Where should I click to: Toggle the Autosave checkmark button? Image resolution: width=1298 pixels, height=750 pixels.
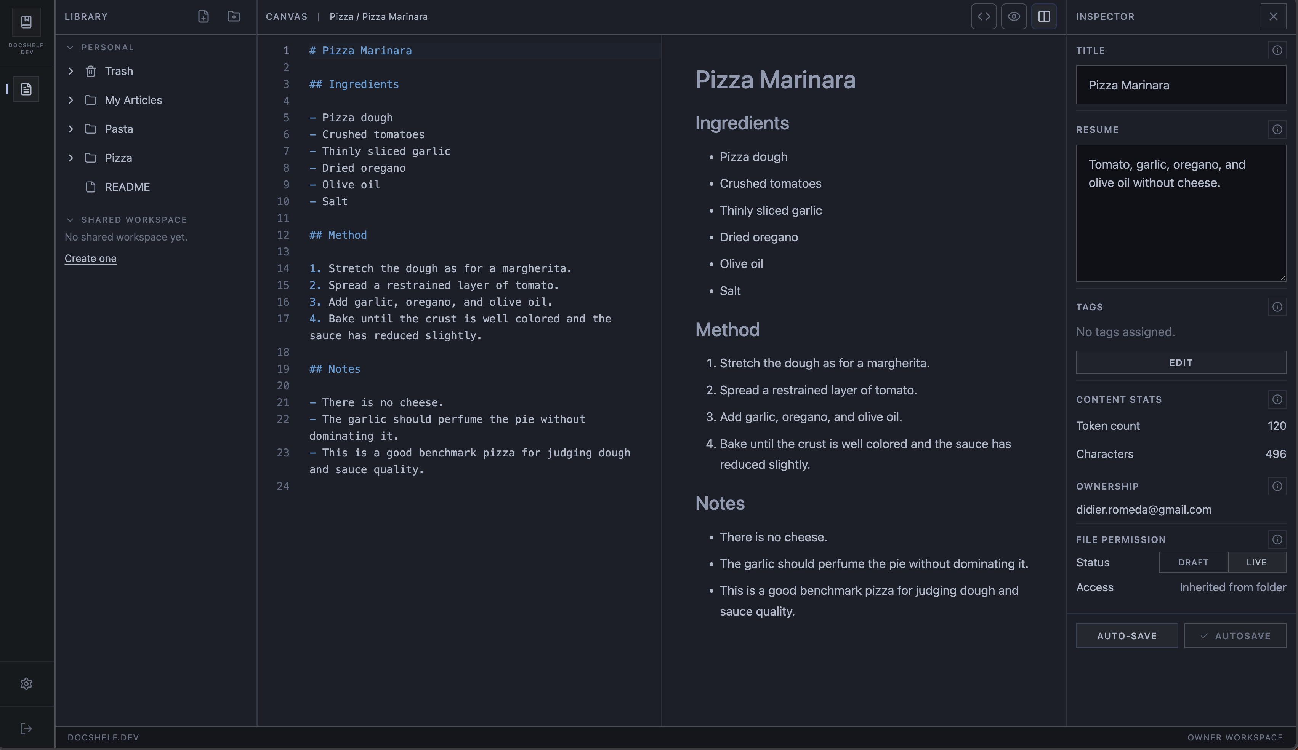1235,636
